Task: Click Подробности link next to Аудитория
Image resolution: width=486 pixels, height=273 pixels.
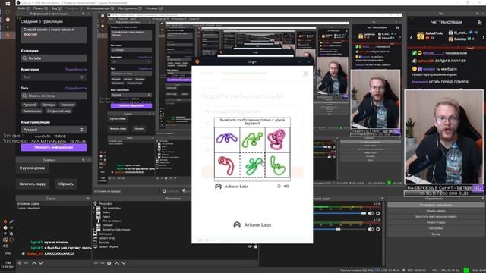Action: 76,70
